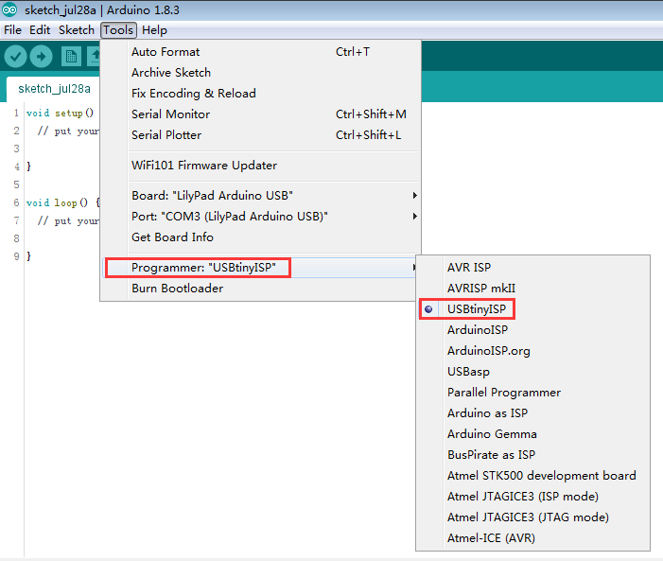This screenshot has width=663, height=561.
Task: Run Auto Format on the sketch
Action: (166, 52)
